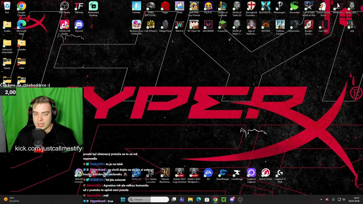Open the youtube folder on desktop

pyautogui.click(x=22, y=45)
